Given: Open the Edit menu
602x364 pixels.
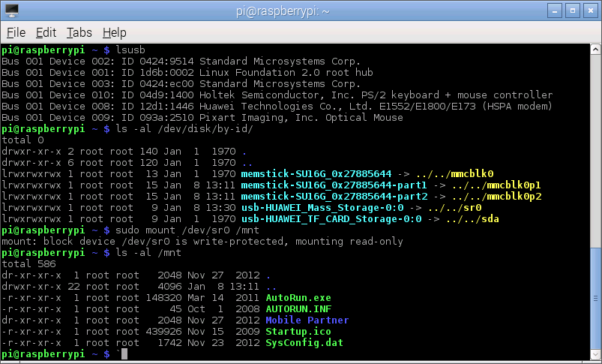Looking at the screenshot, I should 46,33.
